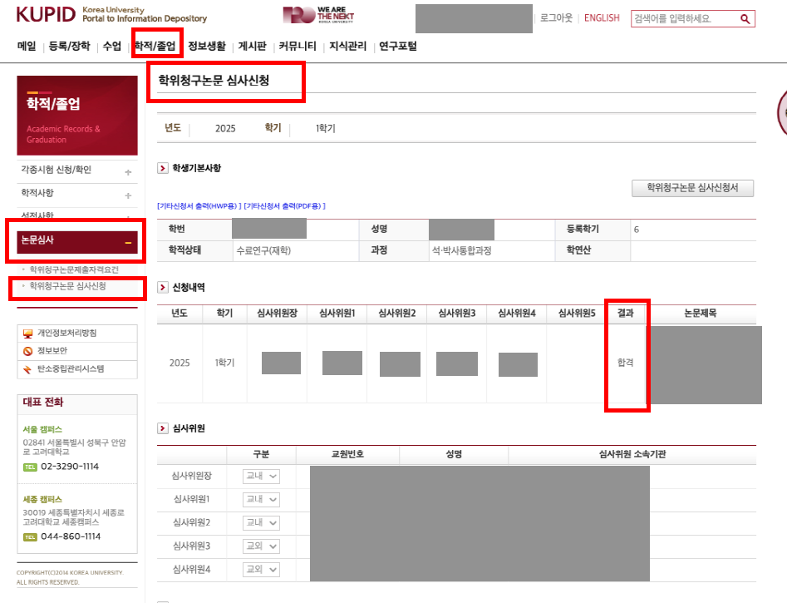
Task: Open the 심사위원3 구분 dropdown
Action: pyautogui.click(x=261, y=546)
